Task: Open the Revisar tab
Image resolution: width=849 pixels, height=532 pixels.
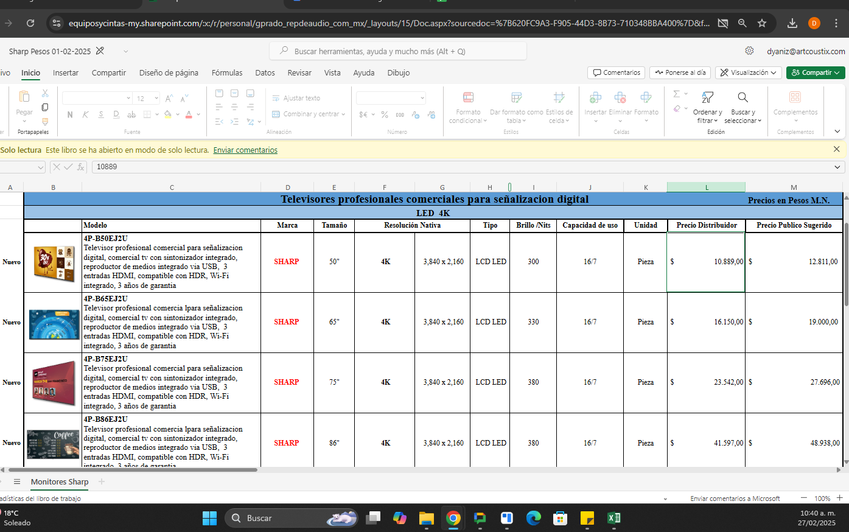Action: (299, 72)
